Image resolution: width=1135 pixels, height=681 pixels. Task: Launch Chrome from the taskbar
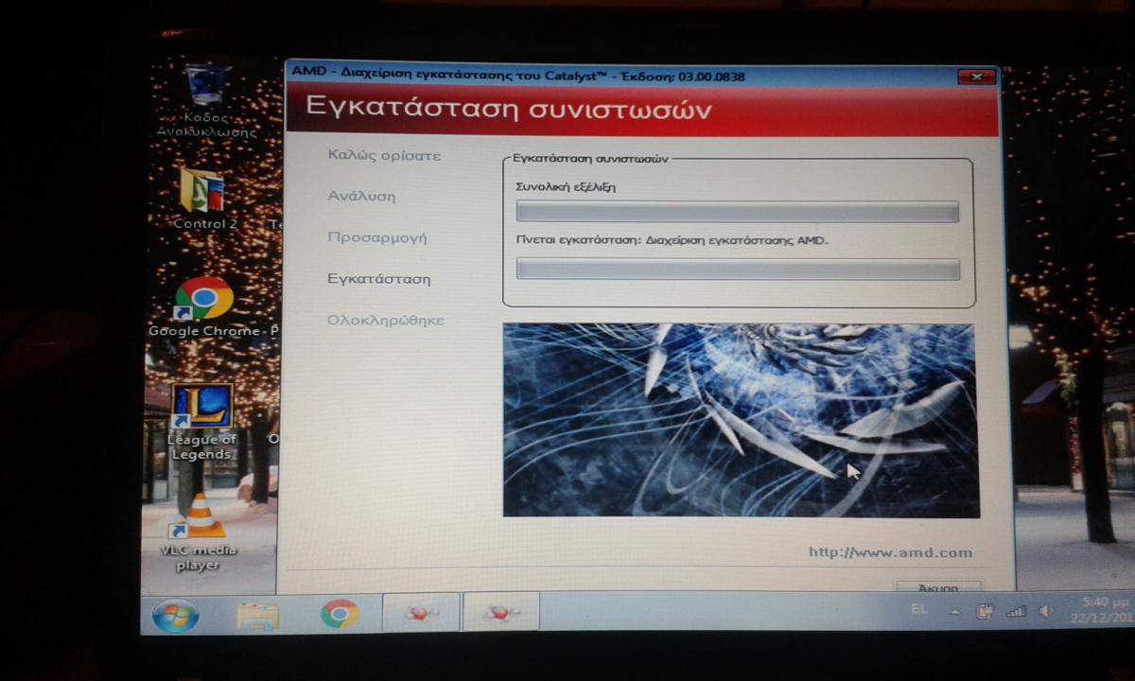coord(339,614)
